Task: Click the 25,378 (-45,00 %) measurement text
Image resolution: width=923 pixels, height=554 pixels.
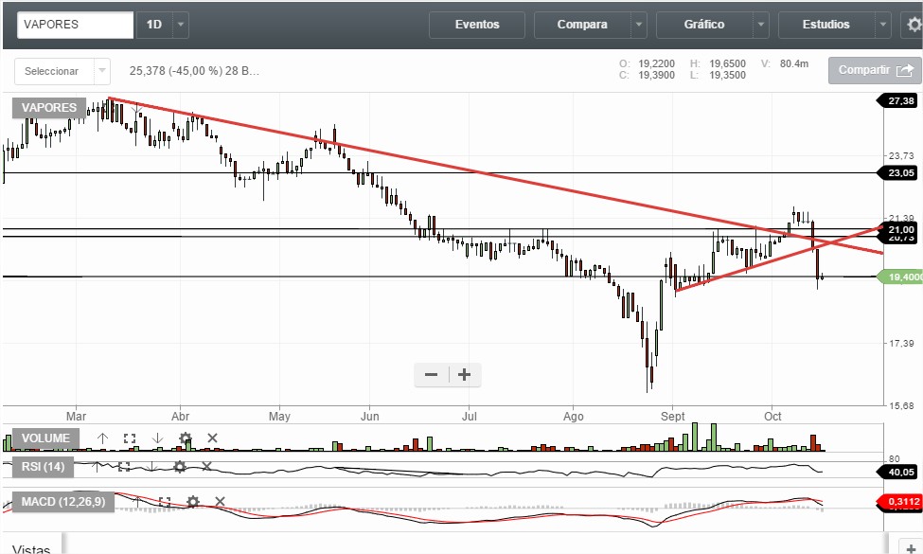Action: pos(194,71)
